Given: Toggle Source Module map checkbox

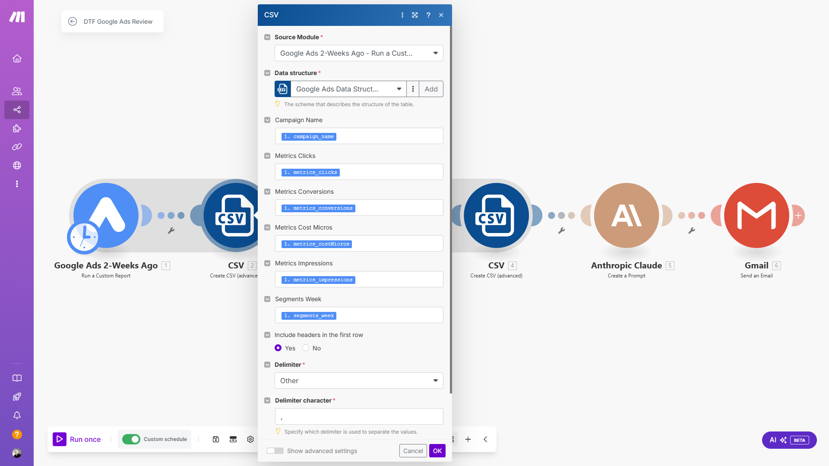Looking at the screenshot, I should point(267,37).
